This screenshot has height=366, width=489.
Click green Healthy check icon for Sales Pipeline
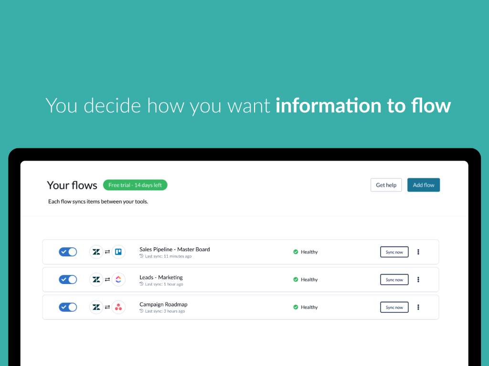[x=296, y=252]
